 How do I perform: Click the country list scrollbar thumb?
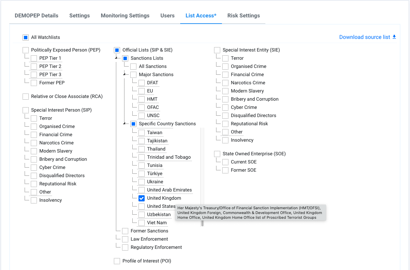pos(202,223)
